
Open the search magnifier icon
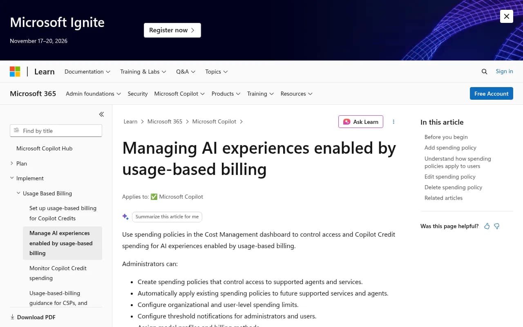484,72
